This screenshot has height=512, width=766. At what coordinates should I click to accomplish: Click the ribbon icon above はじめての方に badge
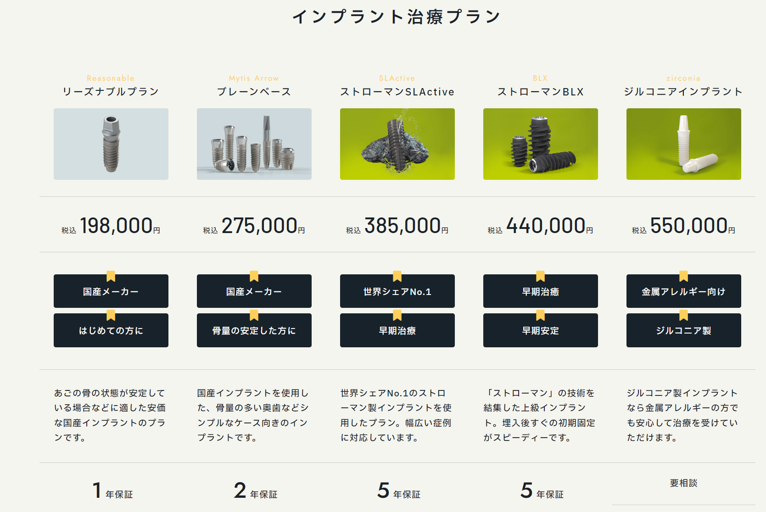pyautogui.click(x=111, y=316)
